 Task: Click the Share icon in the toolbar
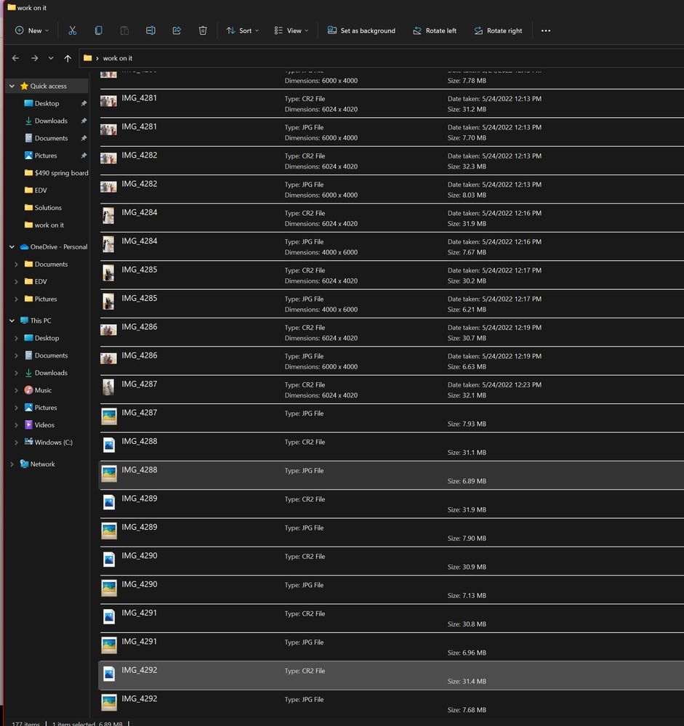point(177,31)
